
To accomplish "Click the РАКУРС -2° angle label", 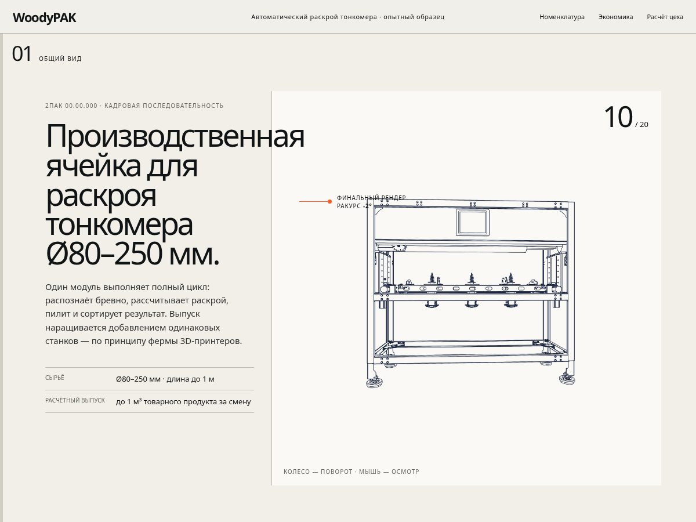I will (x=354, y=206).
